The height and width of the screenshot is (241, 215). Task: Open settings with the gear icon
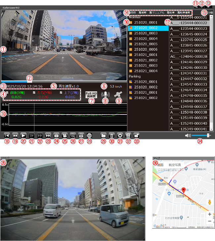point(120,136)
